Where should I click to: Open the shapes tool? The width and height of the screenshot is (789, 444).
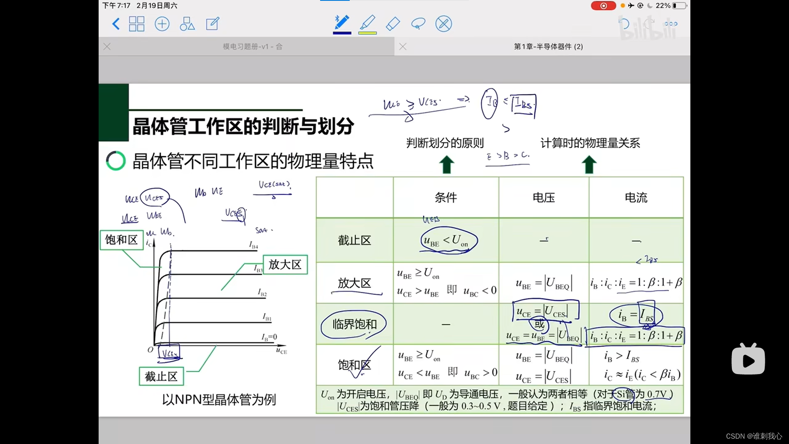[x=187, y=24]
